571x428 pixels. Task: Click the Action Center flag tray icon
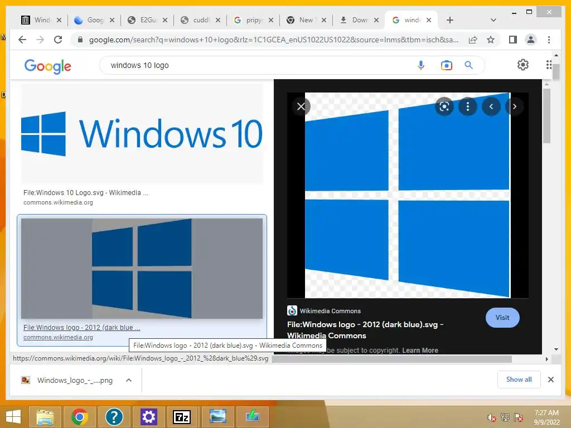(x=518, y=417)
